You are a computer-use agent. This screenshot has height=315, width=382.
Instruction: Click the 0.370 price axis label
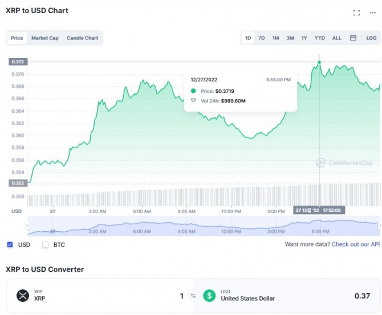click(x=18, y=74)
